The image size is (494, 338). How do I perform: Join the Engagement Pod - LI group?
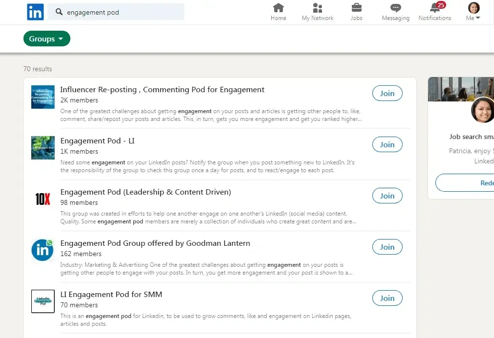[387, 145]
